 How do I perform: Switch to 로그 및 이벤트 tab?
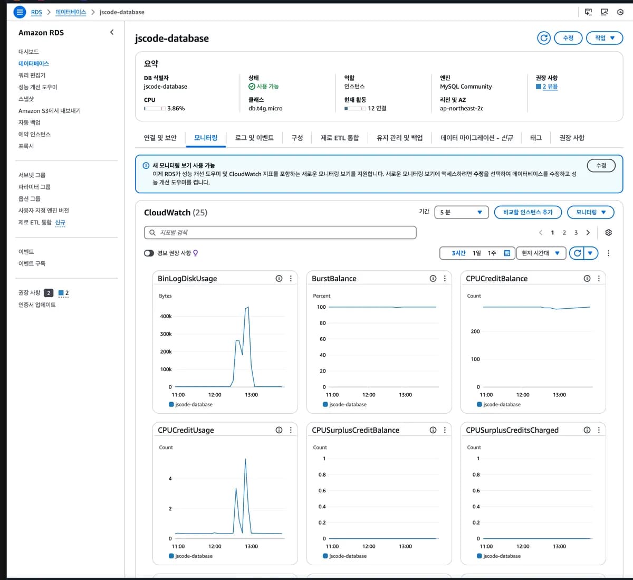[x=254, y=138]
